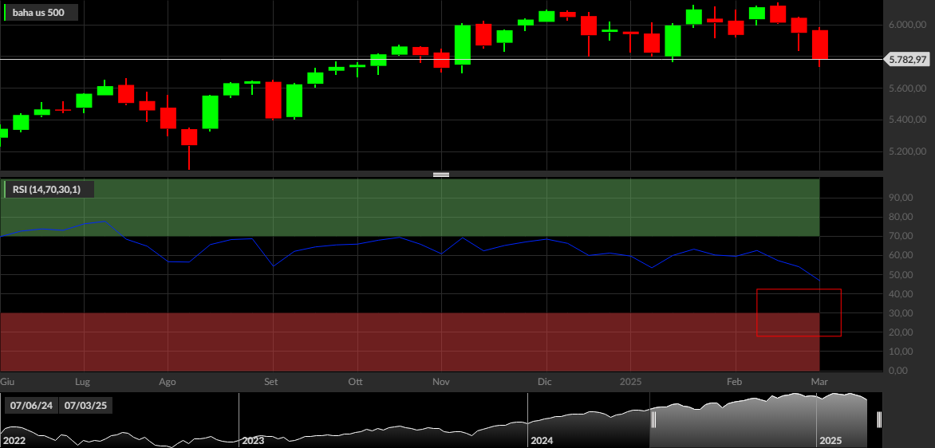The height and width of the screenshot is (448, 935).
Task: Click the 'baha us 500' series label
Action: click(x=41, y=12)
